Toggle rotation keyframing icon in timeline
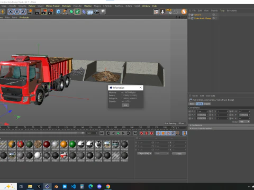Screen dimensions: 254x190 [x=168, y=133]
